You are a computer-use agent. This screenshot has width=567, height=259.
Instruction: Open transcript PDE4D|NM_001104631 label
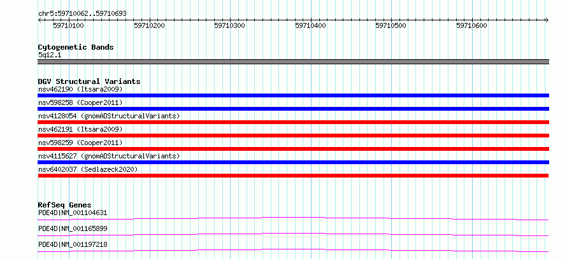pos(73,213)
